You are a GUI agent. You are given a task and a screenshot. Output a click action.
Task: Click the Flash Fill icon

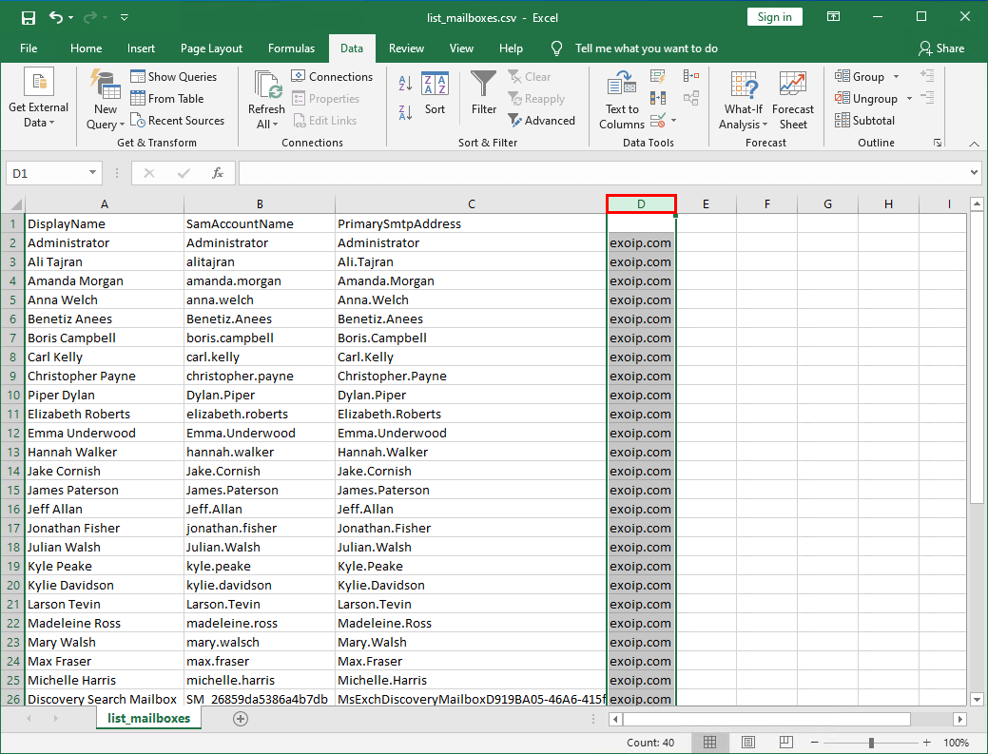pyautogui.click(x=658, y=75)
